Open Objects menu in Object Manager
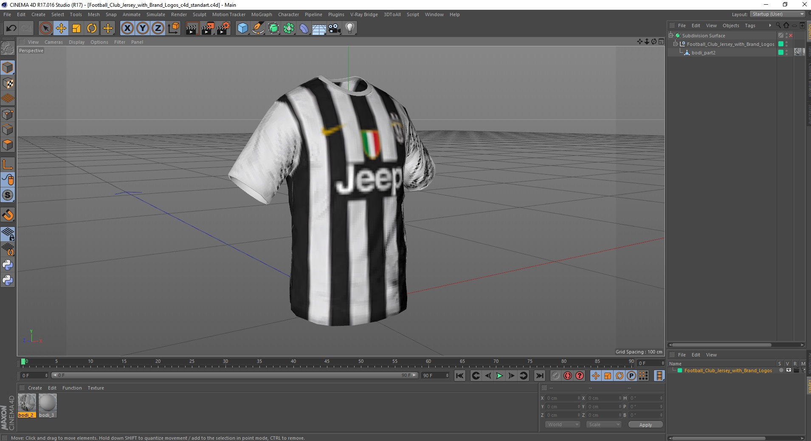Screen dimensions: 811x441 click(x=731, y=25)
